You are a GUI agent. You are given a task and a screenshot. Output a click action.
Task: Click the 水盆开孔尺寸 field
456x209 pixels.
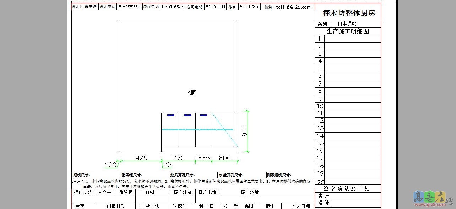[x=242, y=175]
